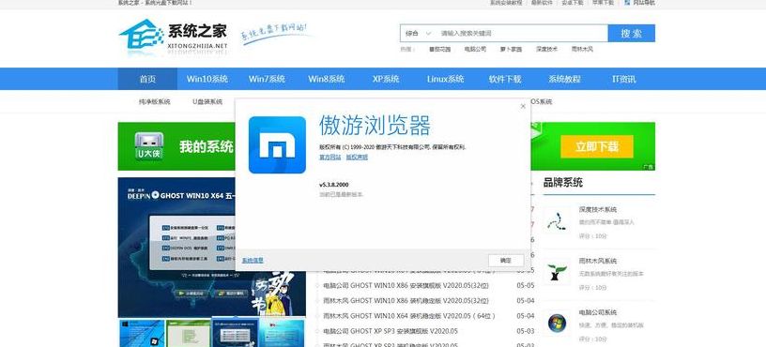
Task: Click the 品牌系统 section heading
Action: [x=563, y=183]
